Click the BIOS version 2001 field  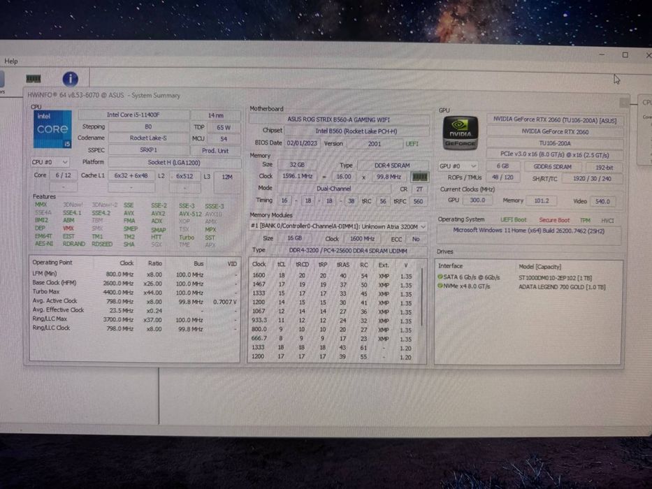[375, 144]
